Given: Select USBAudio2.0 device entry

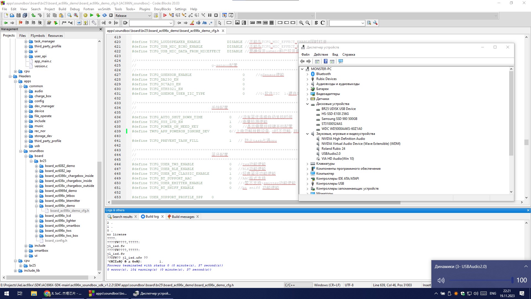Looking at the screenshot, I should tap(331, 154).
